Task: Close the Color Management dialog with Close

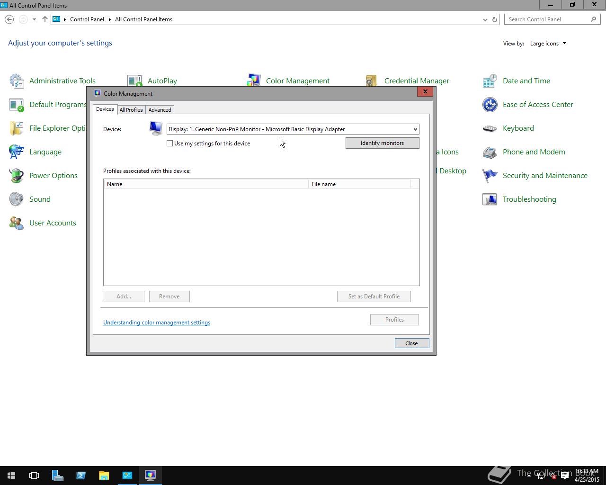Action: point(412,343)
